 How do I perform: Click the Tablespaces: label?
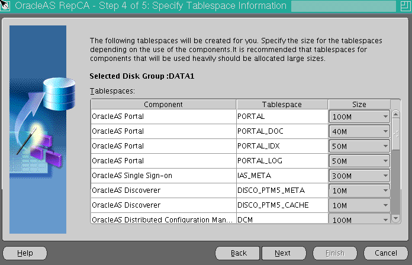112,91
